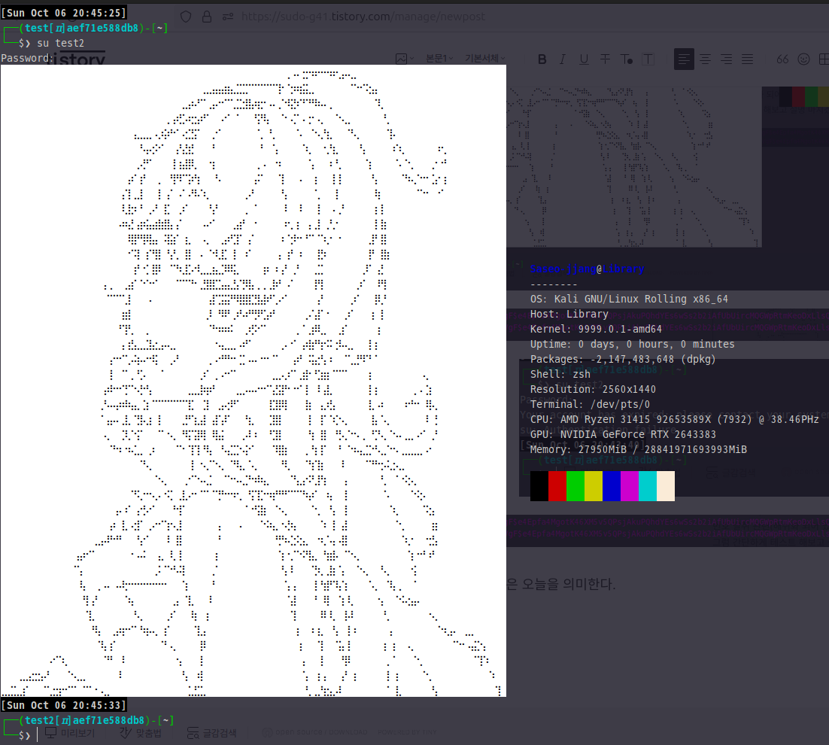Click the 미리보기 preview button

(x=70, y=733)
